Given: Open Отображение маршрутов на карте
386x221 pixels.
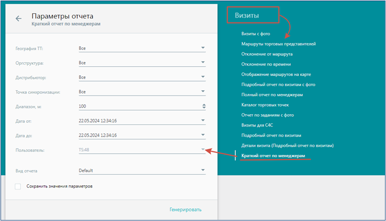Looking at the screenshot, I should click(x=276, y=75).
